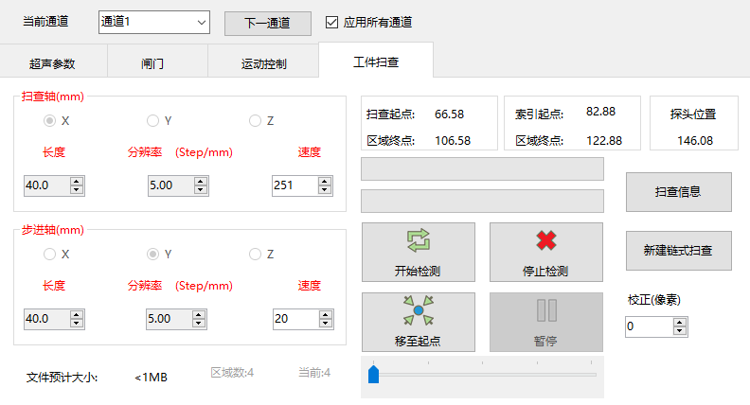Select X radio button under 步进轴
The image size is (750, 405).
pyautogui.click(x=50, y=255)
